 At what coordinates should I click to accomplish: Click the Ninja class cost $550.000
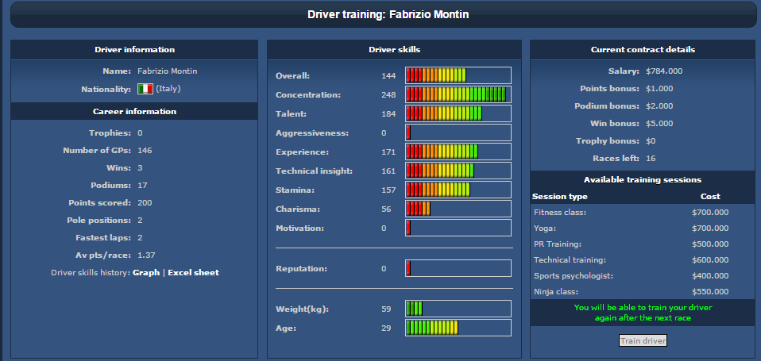[710, 292]
